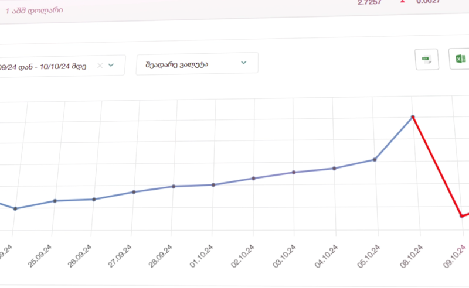Screen dimensions: 469x288
Task: Click the 04.10.24 axis label
Action: [x=326, y=256]
